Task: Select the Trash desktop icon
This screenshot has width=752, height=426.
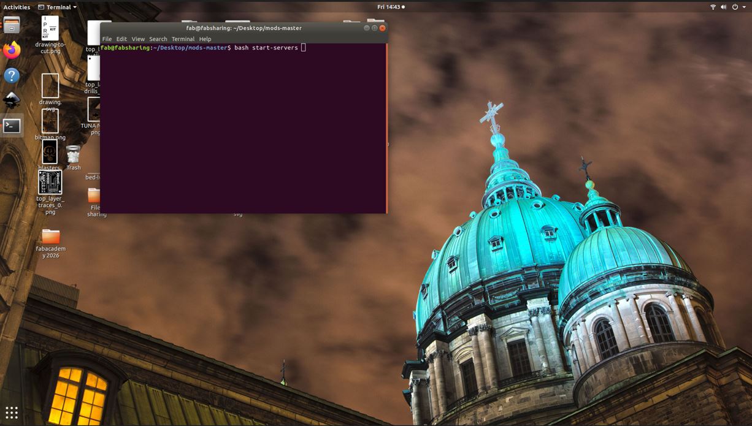Action: [74, 158]
